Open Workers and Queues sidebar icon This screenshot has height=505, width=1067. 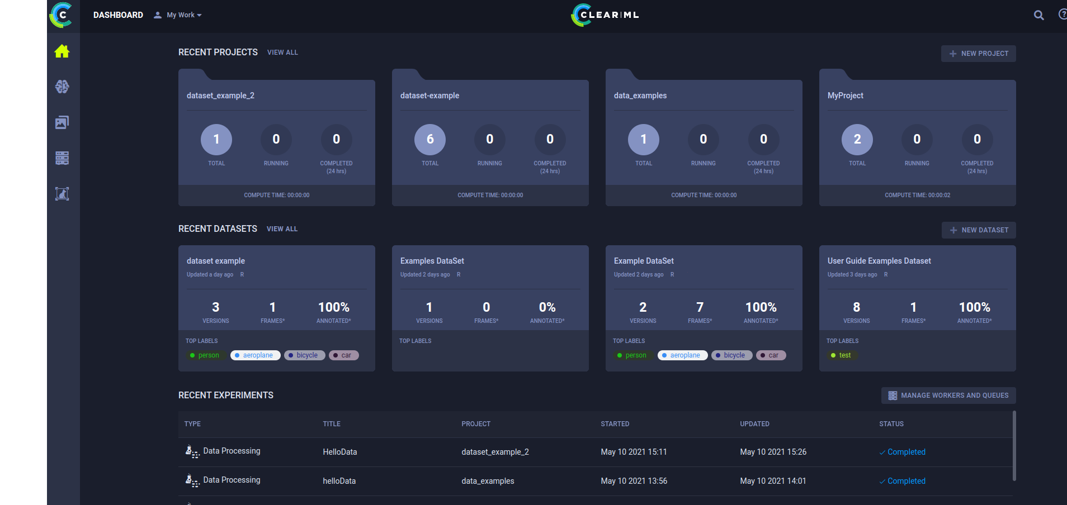point(62,158)
